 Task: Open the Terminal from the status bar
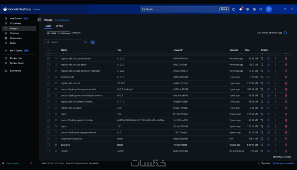[x=264, y=163]
